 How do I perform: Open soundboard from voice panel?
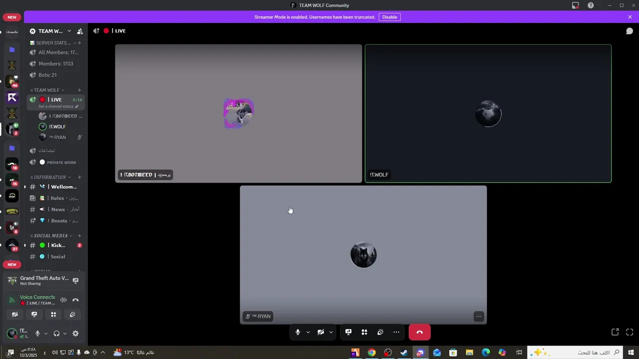pyautogui.click(x=72, y=314)
